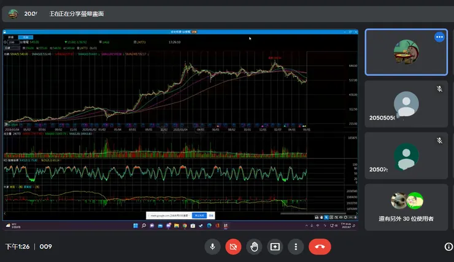
Task: Raise hand in the meeting
Action: (x=254, y=247)
